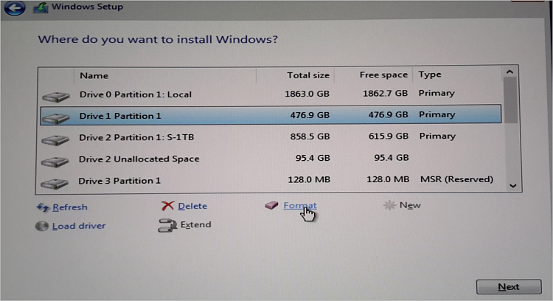The image size is (553, 301).
Task: Click the drive list scrollbar thumb
Action: [x=511, y=100]
